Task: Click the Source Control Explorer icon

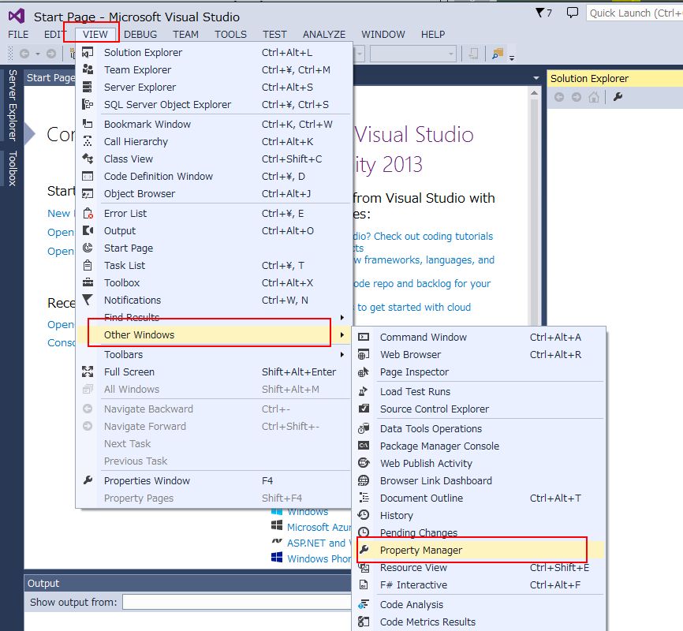Action: click(364, 409)
